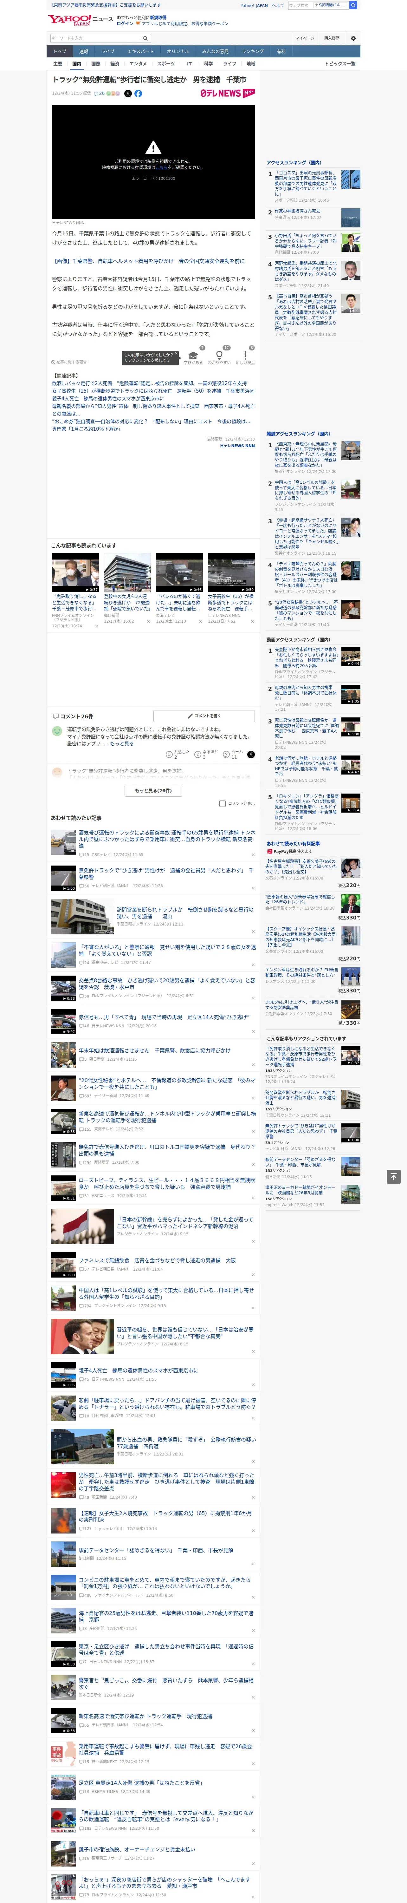Open related article 飲酒しバックで走行で2人死傷

tap(149, 383)
